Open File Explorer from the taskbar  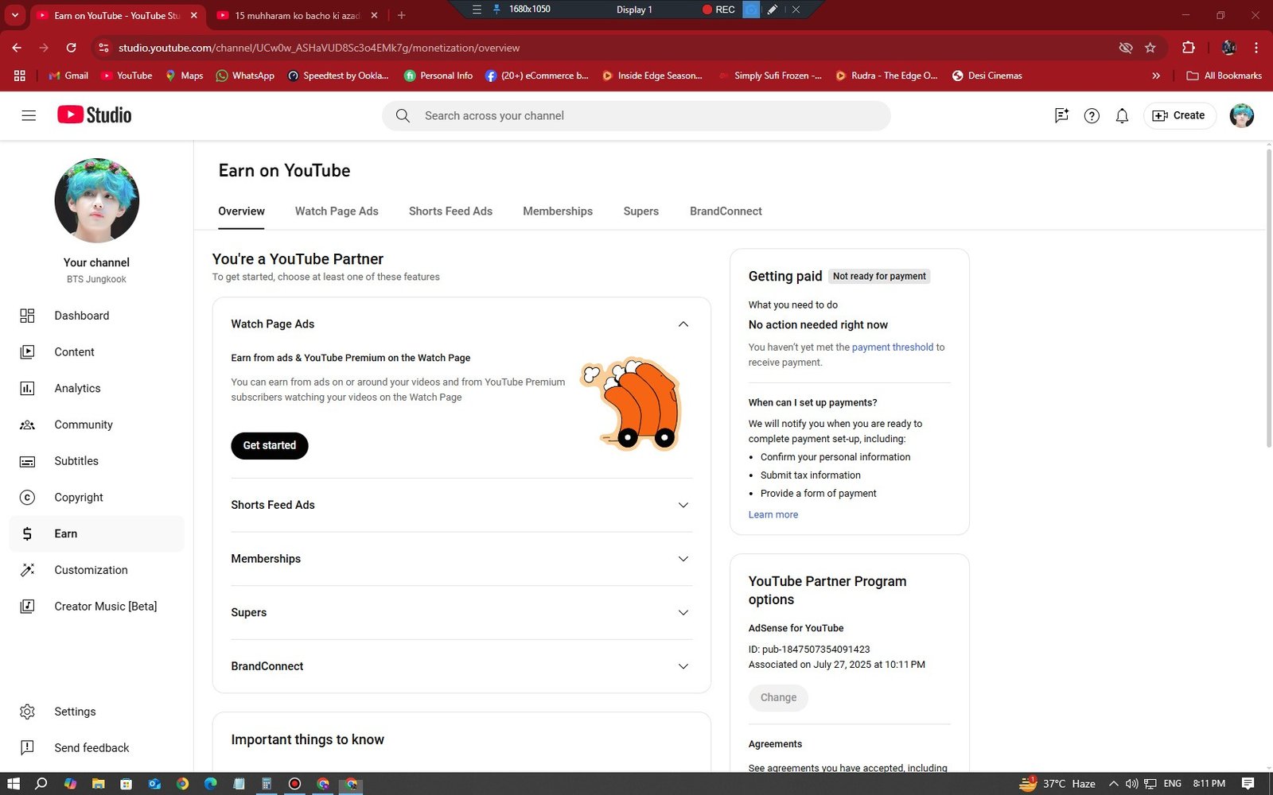[x=98, y=784]
